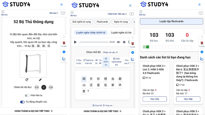Play the dictation audio
The image size is (205, 115).
click(75, 42)
